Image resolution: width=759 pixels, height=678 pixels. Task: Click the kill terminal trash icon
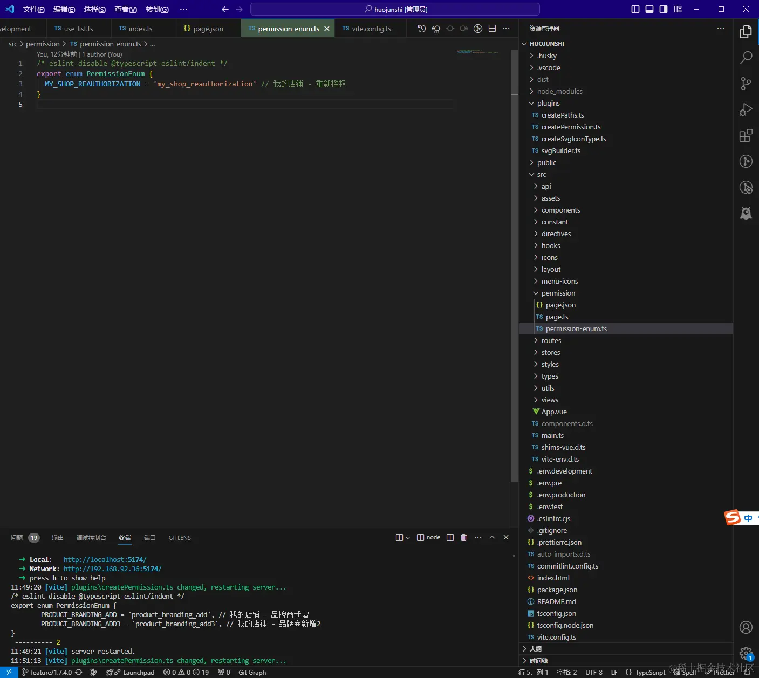pos(463,537)
